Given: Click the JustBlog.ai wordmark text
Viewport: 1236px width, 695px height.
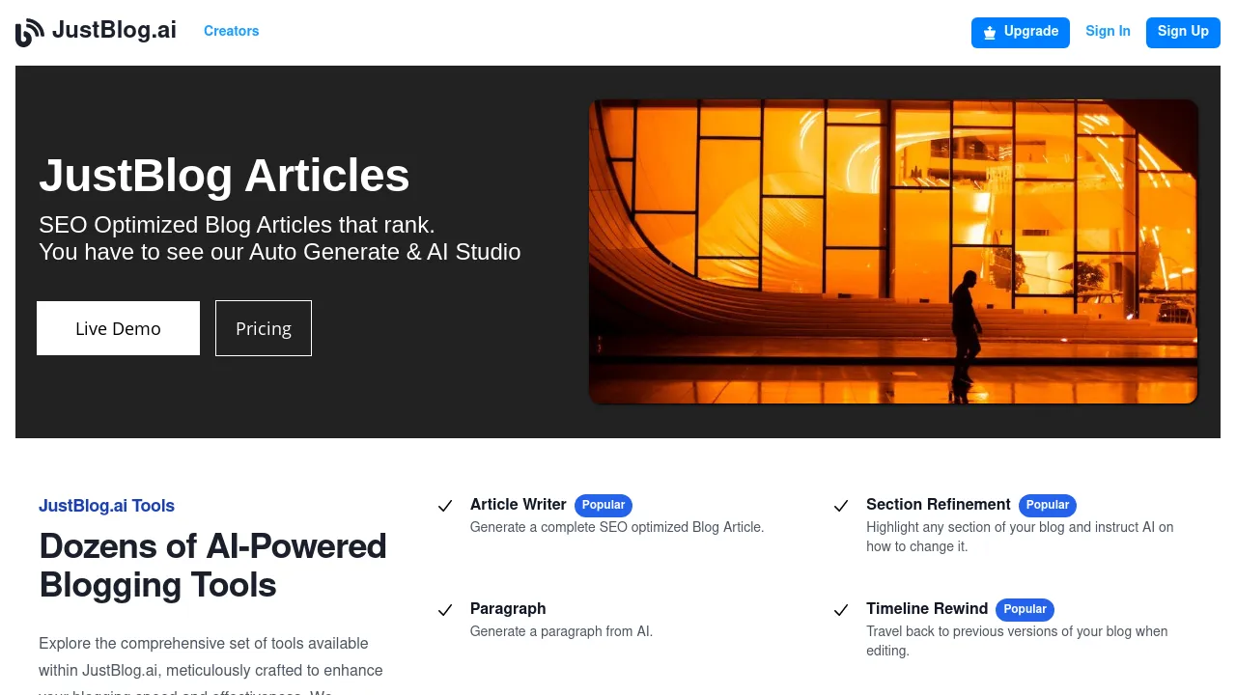Looking at the screenshot, I should click(115, 30).
